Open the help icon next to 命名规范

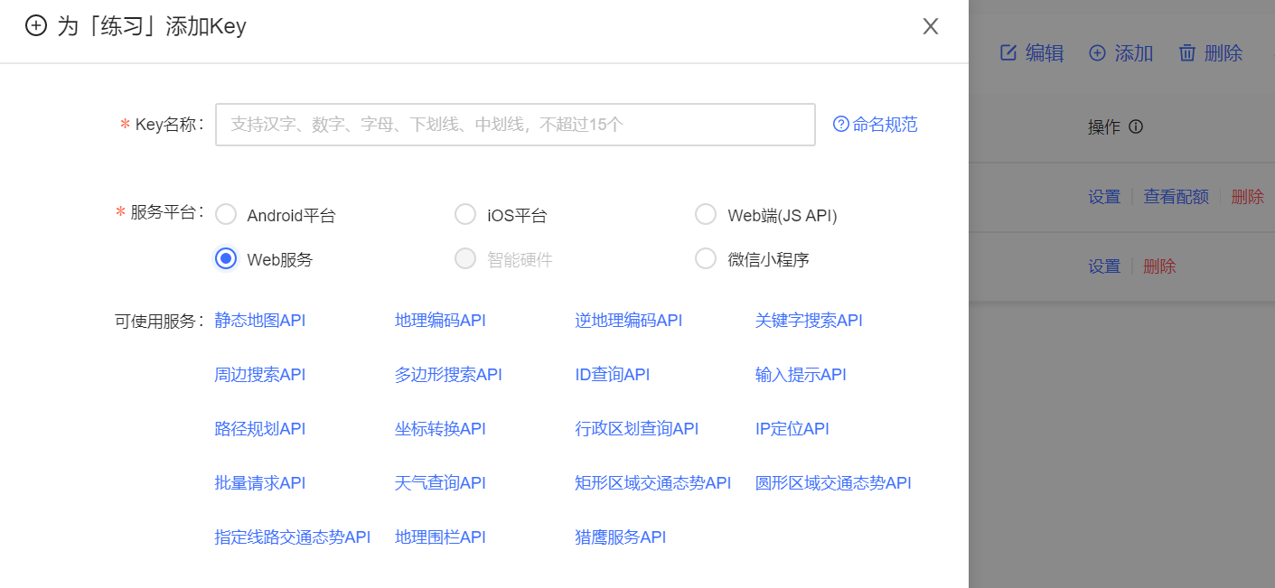pos(840,124)
